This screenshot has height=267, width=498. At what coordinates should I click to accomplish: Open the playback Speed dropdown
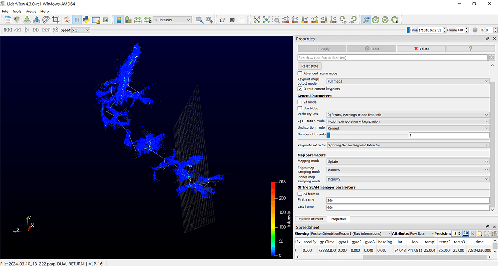pyautogui.click(x=81, y=30)
